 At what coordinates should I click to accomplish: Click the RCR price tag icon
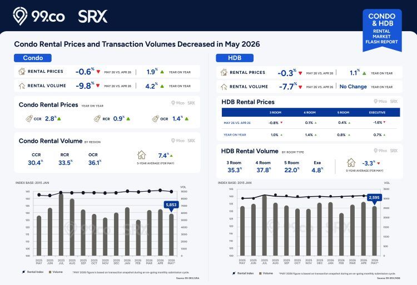point(97,118)
